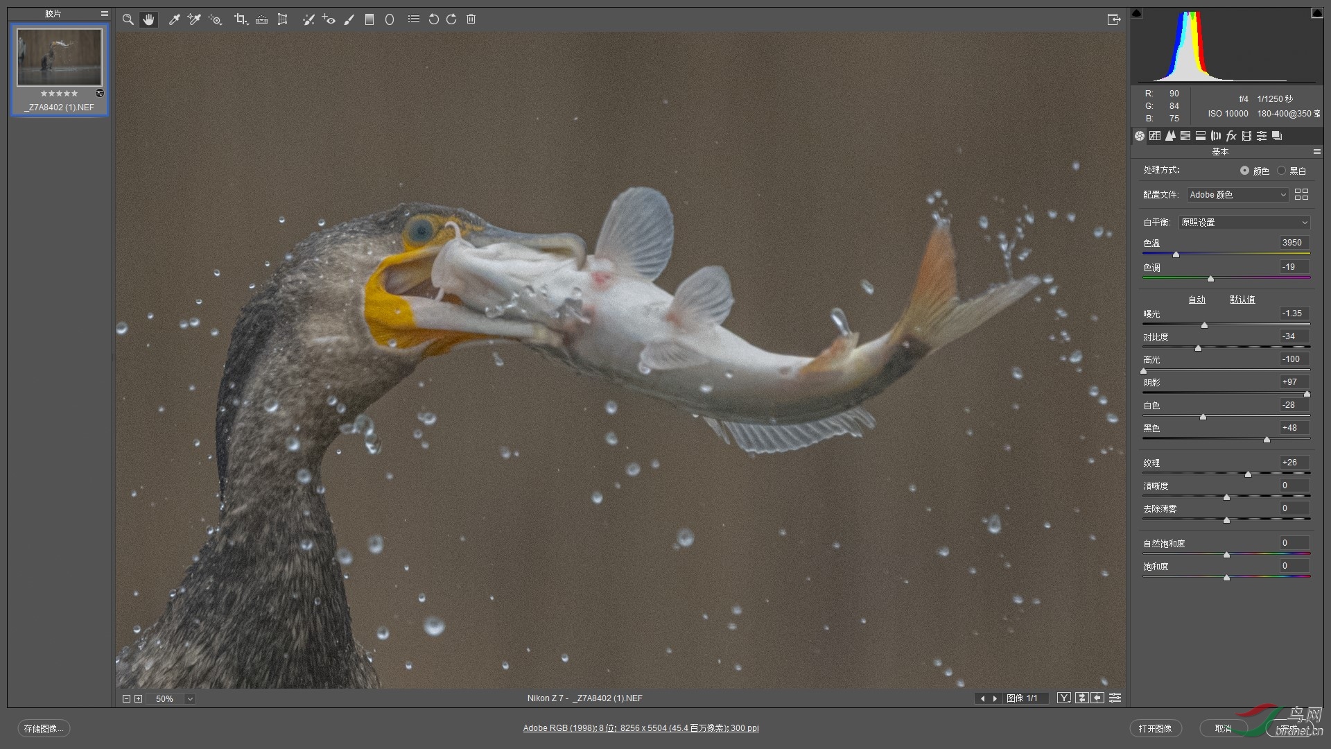Expand the 50% zoom level dropdown

tap(190, 699)
